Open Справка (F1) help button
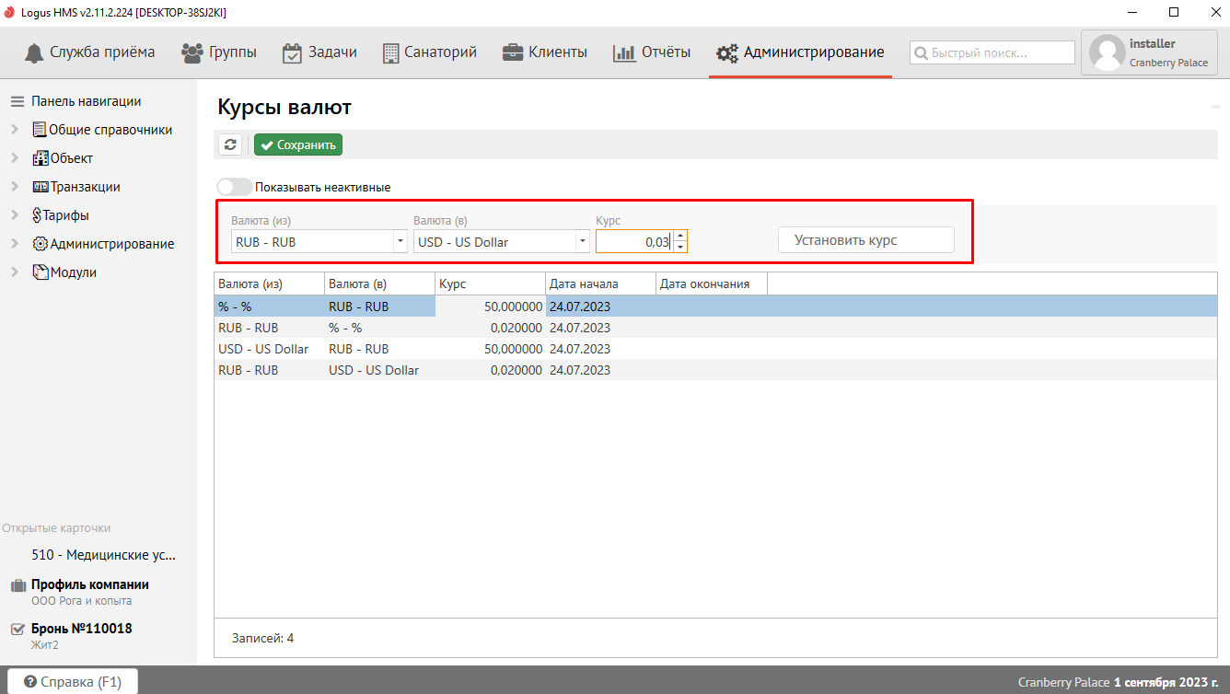1230x694 pixels. pyautogui.click(x=73, y=681)
